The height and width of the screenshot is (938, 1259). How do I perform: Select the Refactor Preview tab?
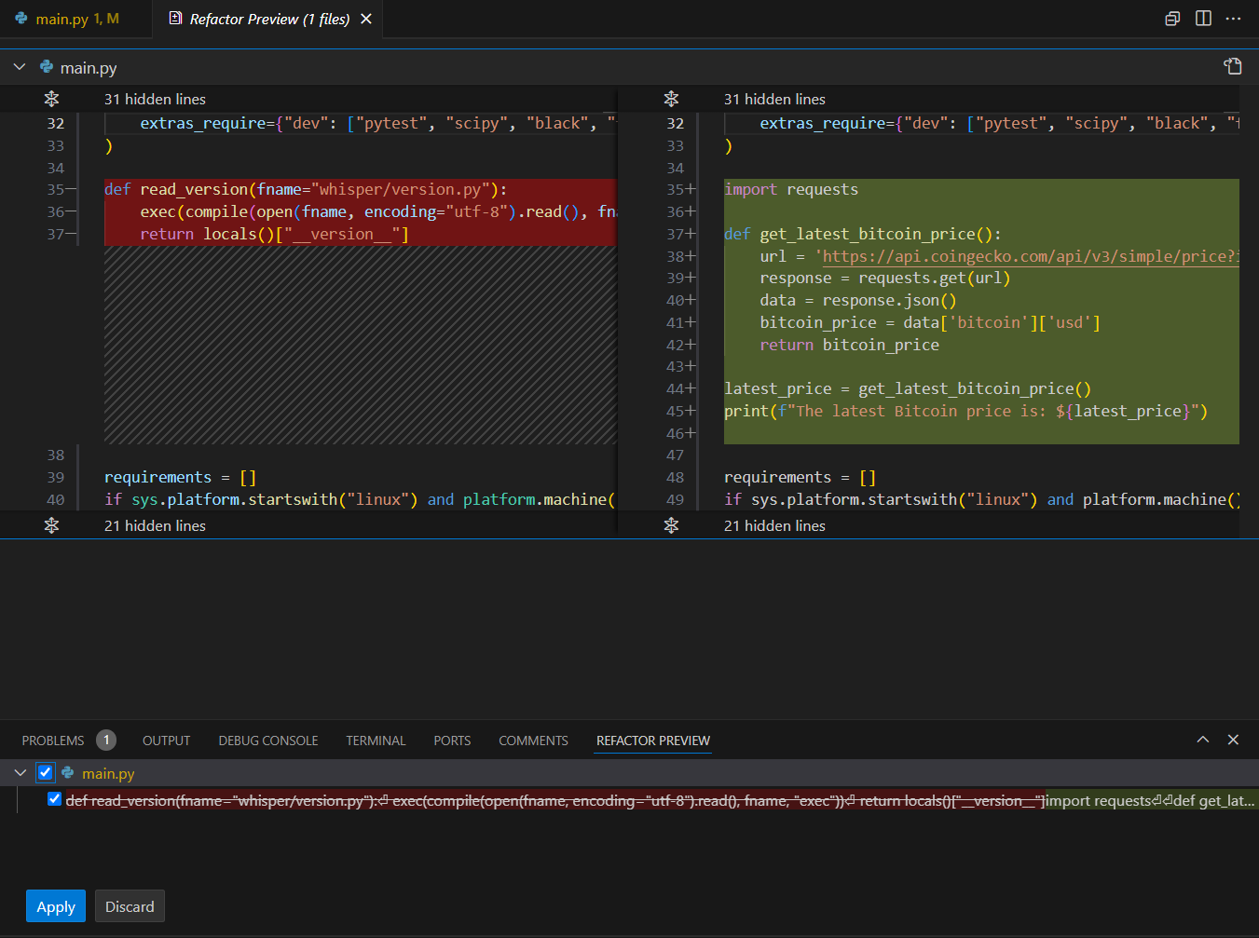point(269,19)
